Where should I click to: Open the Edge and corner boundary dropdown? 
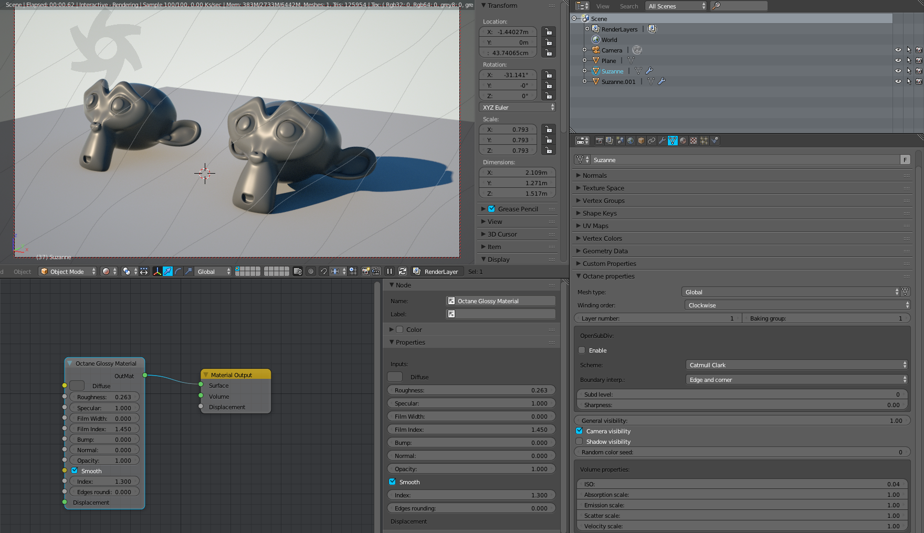[x=797, y=379]
